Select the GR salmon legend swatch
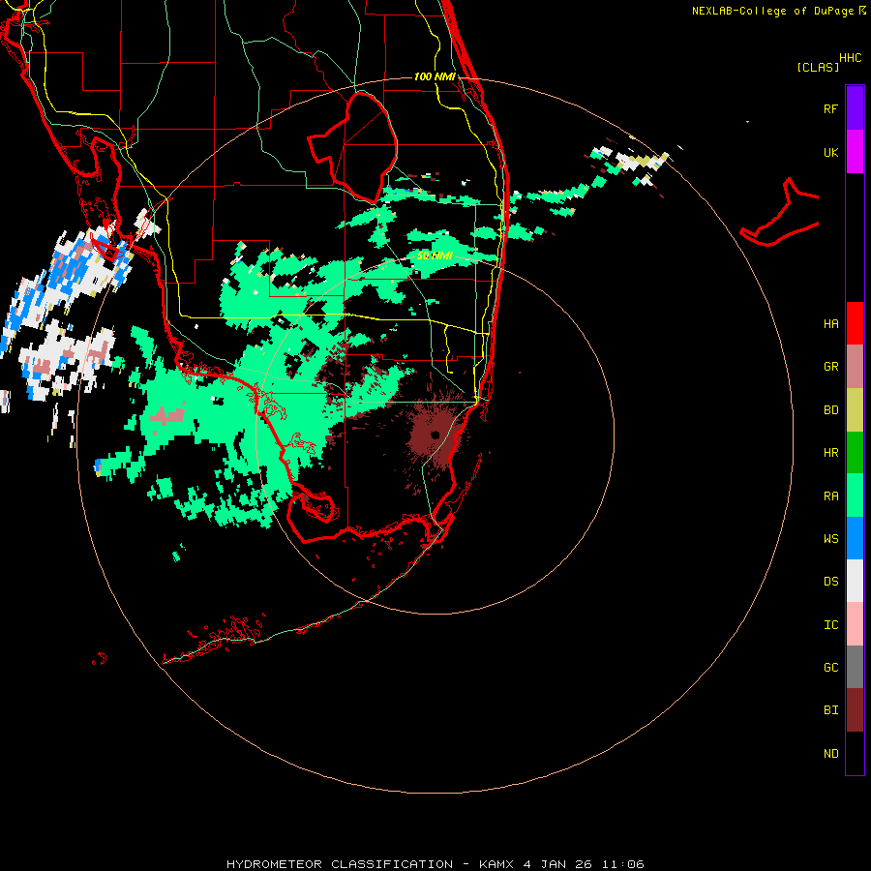 click(855, 367)
